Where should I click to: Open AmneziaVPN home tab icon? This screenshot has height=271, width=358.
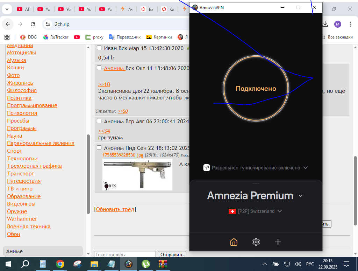(x=234, y=242)
